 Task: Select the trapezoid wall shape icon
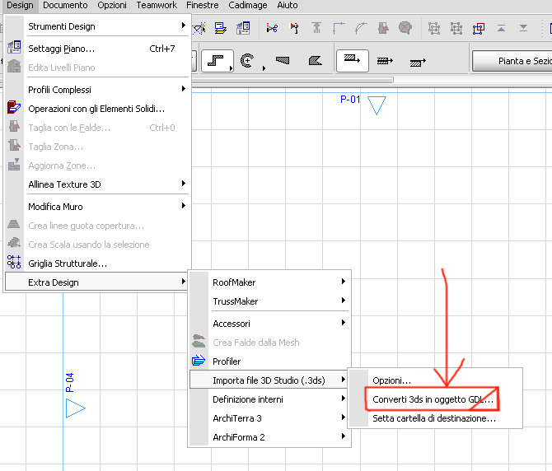[283, 60]
